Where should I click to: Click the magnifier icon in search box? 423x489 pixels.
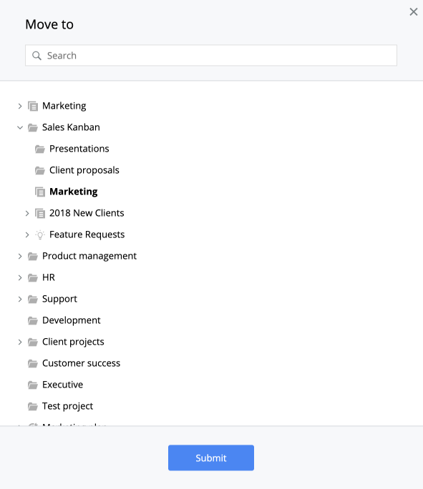pyautogui.click(x=37, y=56)
